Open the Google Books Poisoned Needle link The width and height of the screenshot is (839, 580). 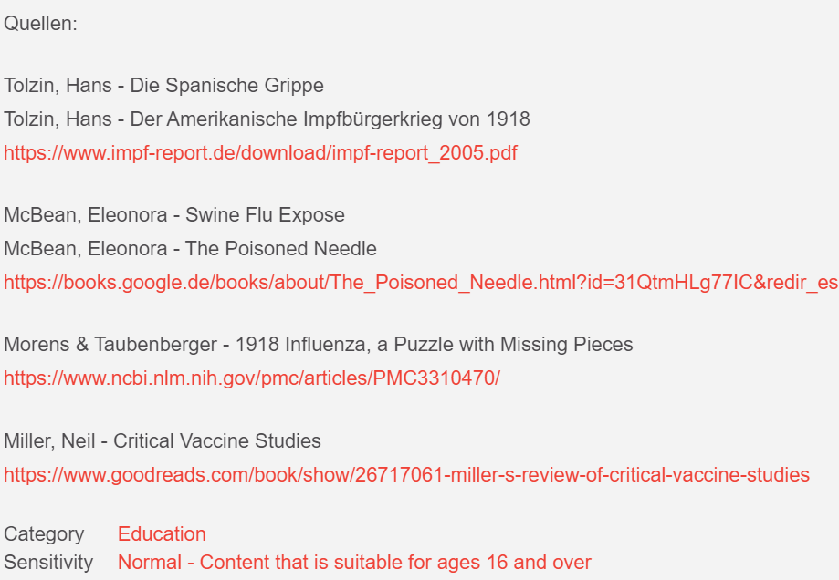tap(420, 283)
